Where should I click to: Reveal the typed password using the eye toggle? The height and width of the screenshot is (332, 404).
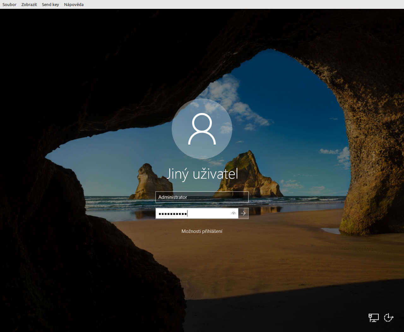[x=233, y=213]
